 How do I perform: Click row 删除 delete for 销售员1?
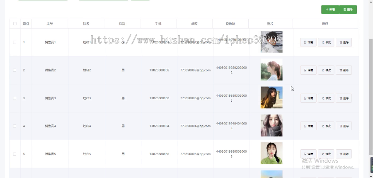point(344,42)
